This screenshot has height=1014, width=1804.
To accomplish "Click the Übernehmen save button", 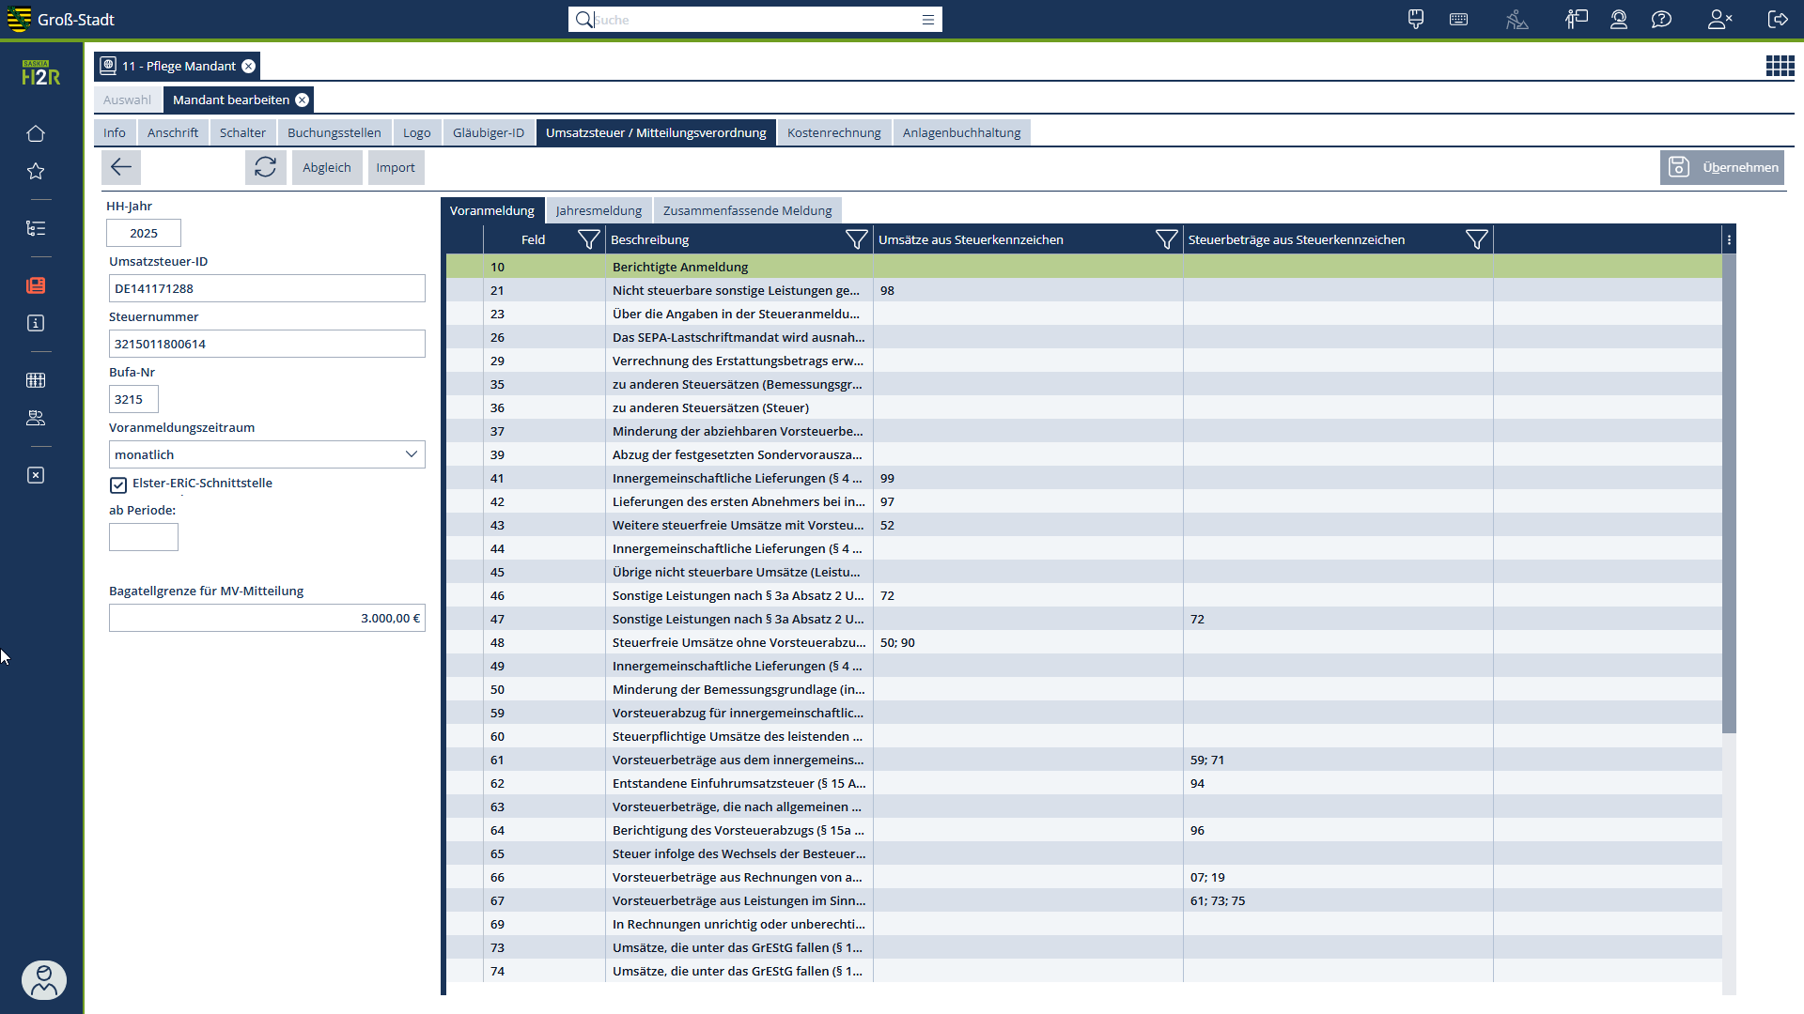I will 1721,167.
